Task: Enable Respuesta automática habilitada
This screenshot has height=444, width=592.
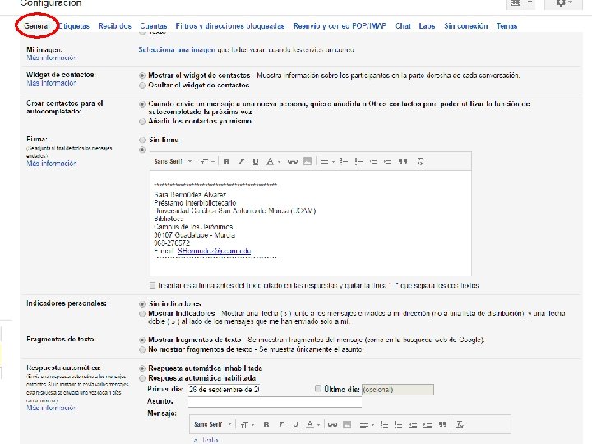Action: click(142, 378)
